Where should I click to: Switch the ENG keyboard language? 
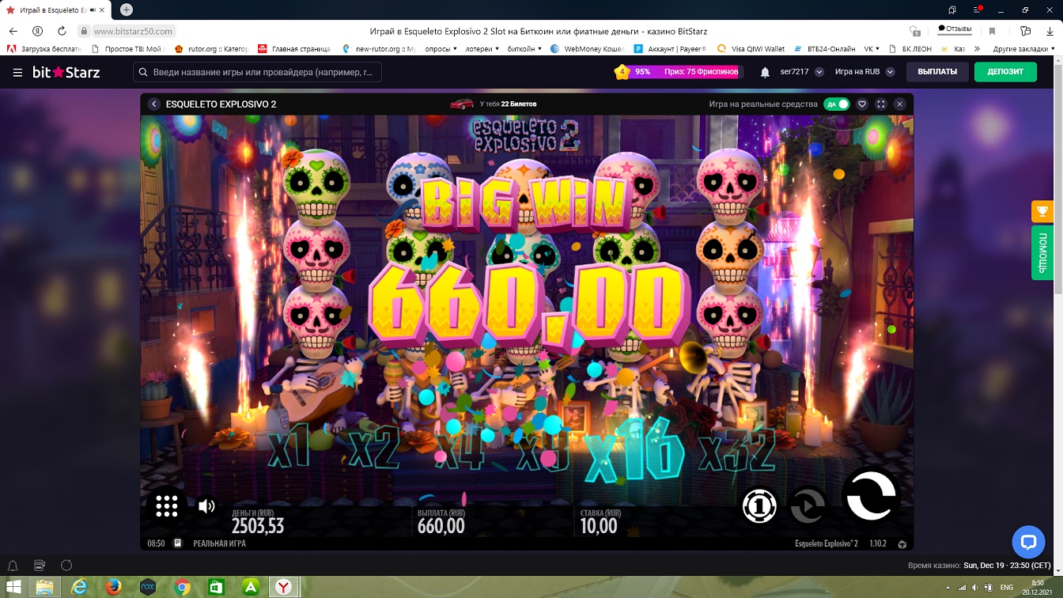[1006, 588]
